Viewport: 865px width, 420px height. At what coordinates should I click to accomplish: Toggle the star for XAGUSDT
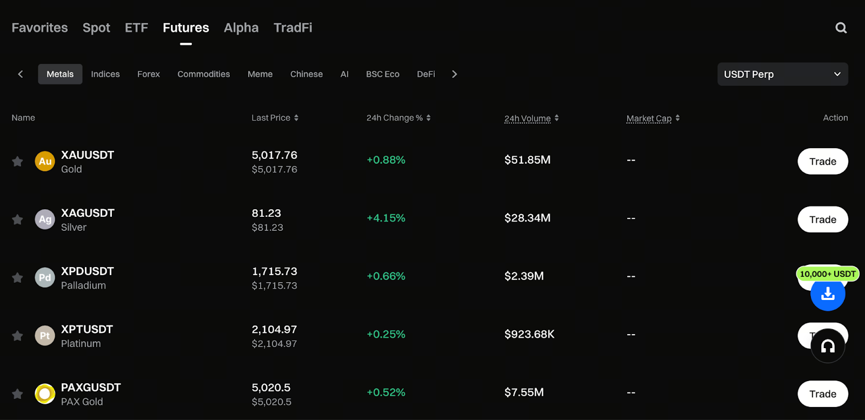coord(17,219)
